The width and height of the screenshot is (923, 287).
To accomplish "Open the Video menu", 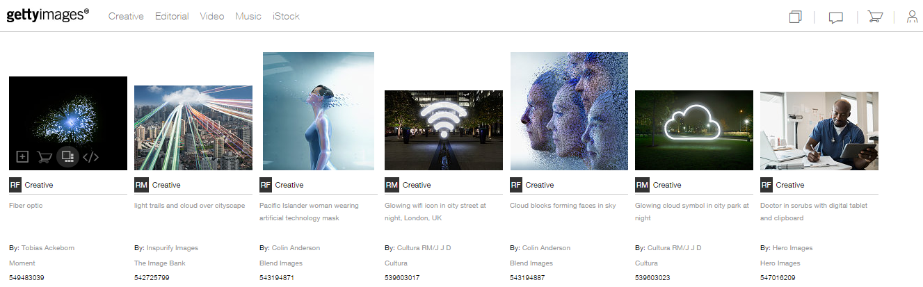I will 212,16.
